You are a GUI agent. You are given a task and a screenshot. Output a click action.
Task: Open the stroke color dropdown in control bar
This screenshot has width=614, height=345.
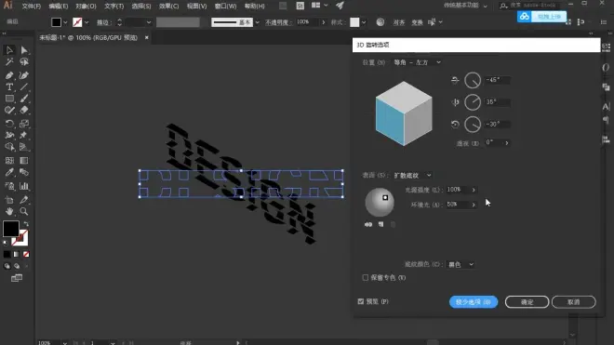pos(87,22)
